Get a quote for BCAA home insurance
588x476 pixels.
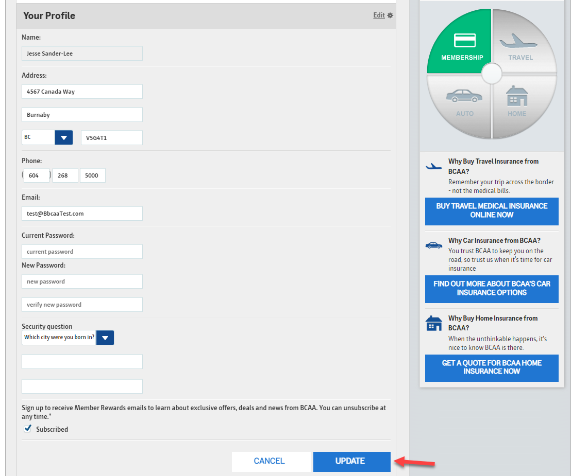point(492,367)
